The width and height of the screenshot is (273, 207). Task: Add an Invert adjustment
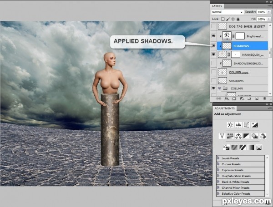click(x=226, y=147)
